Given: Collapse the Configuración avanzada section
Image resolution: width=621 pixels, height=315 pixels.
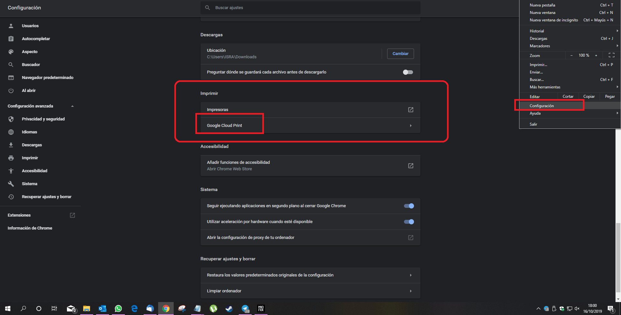Looking at the screenshot, I should [72, 106].
